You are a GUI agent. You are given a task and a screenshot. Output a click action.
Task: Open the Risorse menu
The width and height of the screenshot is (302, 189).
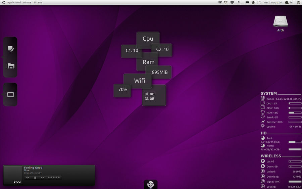pyautogui.click(x=27, y=2)
